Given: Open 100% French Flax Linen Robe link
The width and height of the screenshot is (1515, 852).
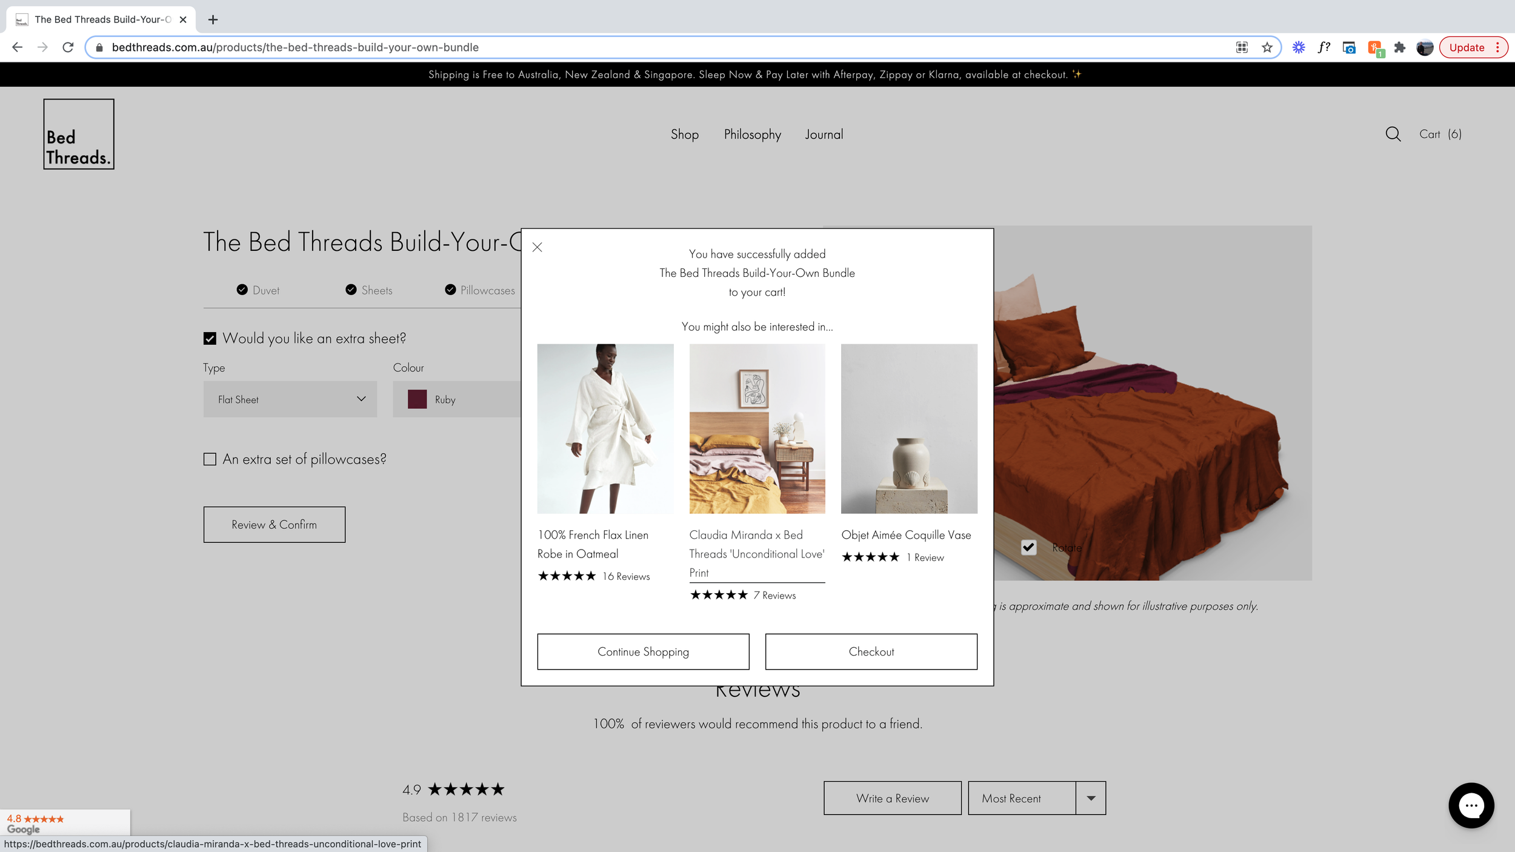Looking at the screenshot, I should click(x=593, y=544).
